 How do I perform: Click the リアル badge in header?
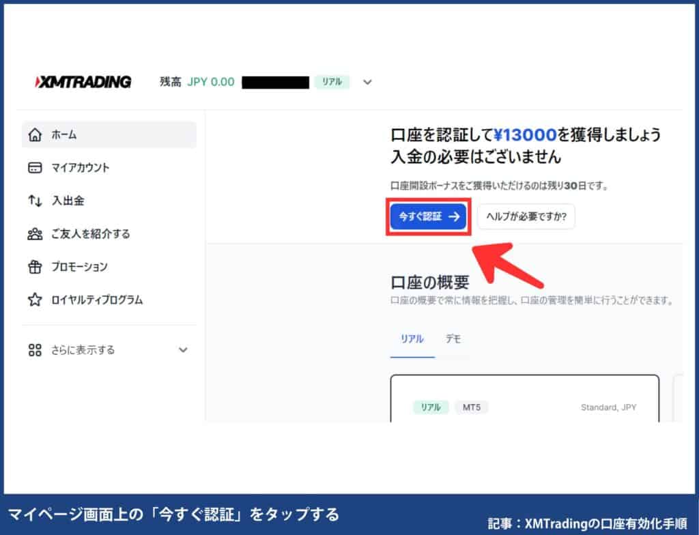332,82
